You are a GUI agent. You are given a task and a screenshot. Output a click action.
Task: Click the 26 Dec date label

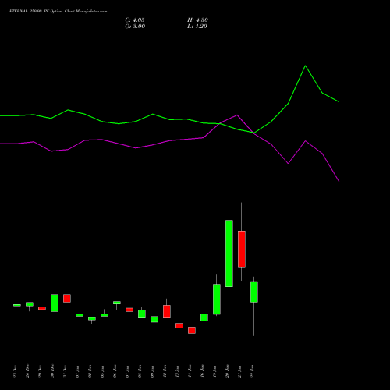click(27, 371)
